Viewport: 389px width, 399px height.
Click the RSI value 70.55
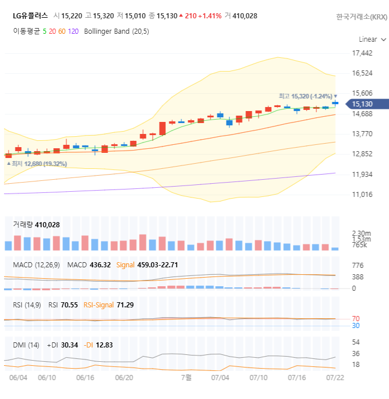tap(69, 305)
